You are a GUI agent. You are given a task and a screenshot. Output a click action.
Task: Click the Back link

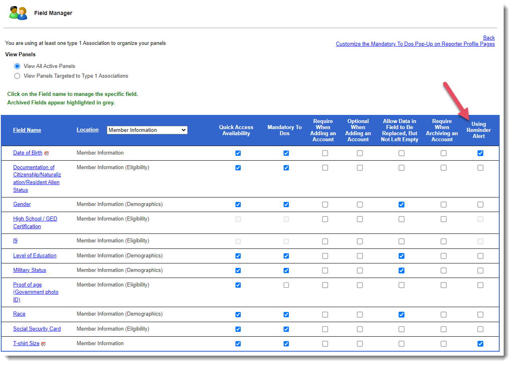coord(489,38)
